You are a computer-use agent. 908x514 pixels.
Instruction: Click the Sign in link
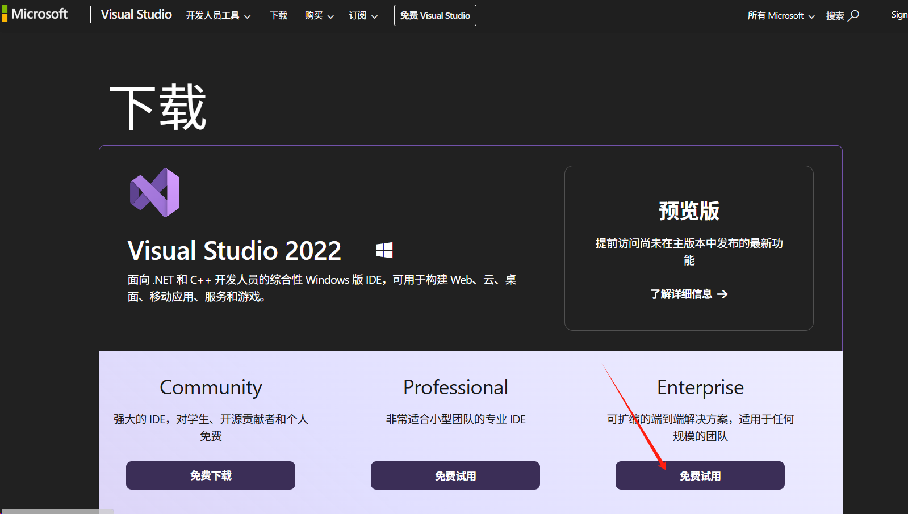click(x=899, y=15)
